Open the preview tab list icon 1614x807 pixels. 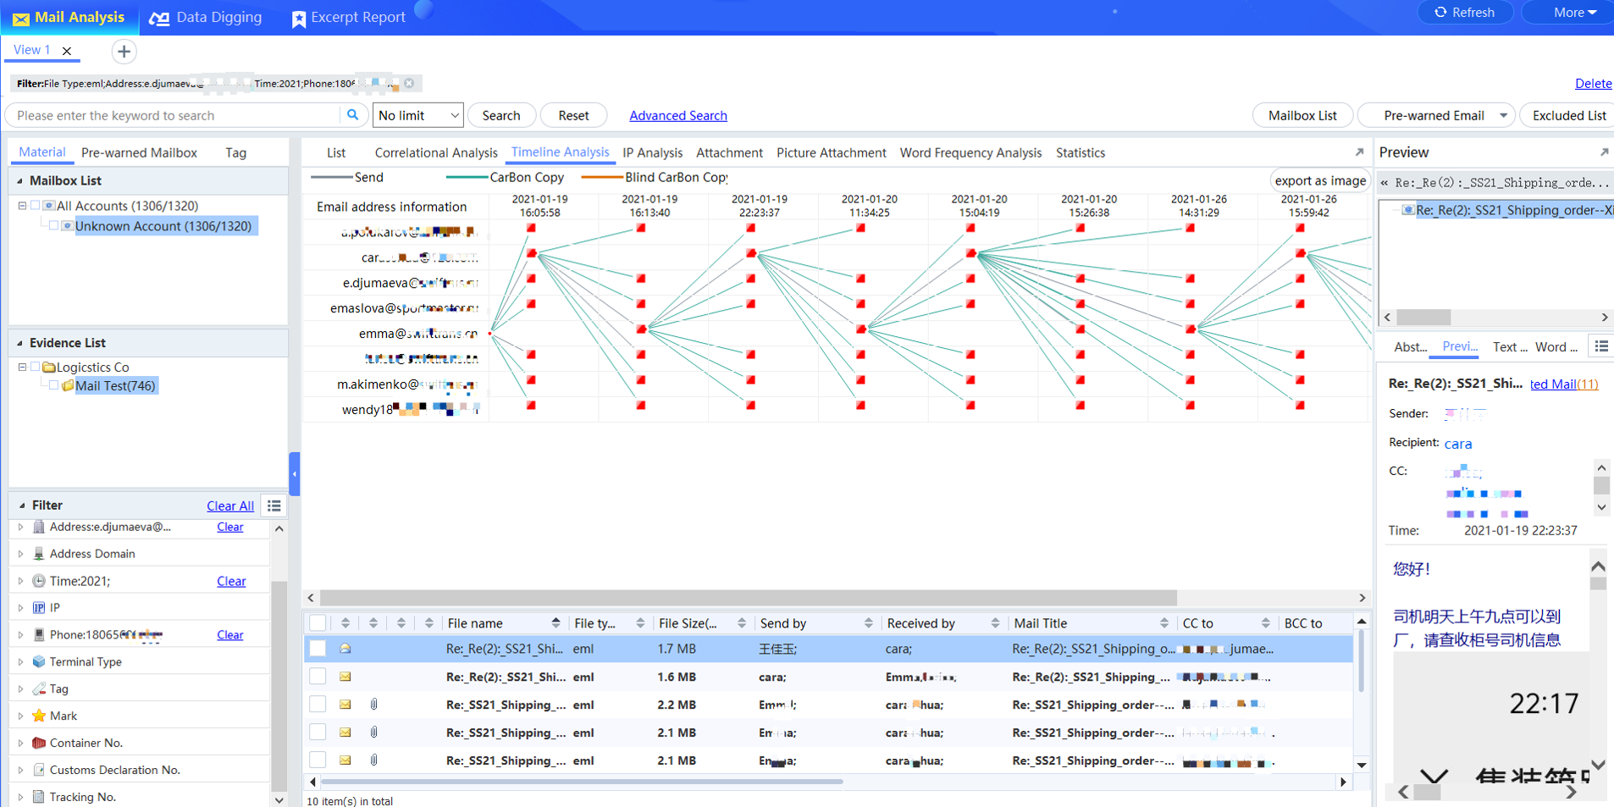[1601, 346]
